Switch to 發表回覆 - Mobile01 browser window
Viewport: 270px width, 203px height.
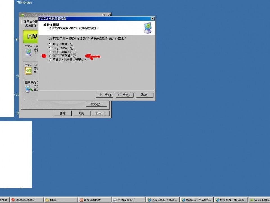pos(231,200)
